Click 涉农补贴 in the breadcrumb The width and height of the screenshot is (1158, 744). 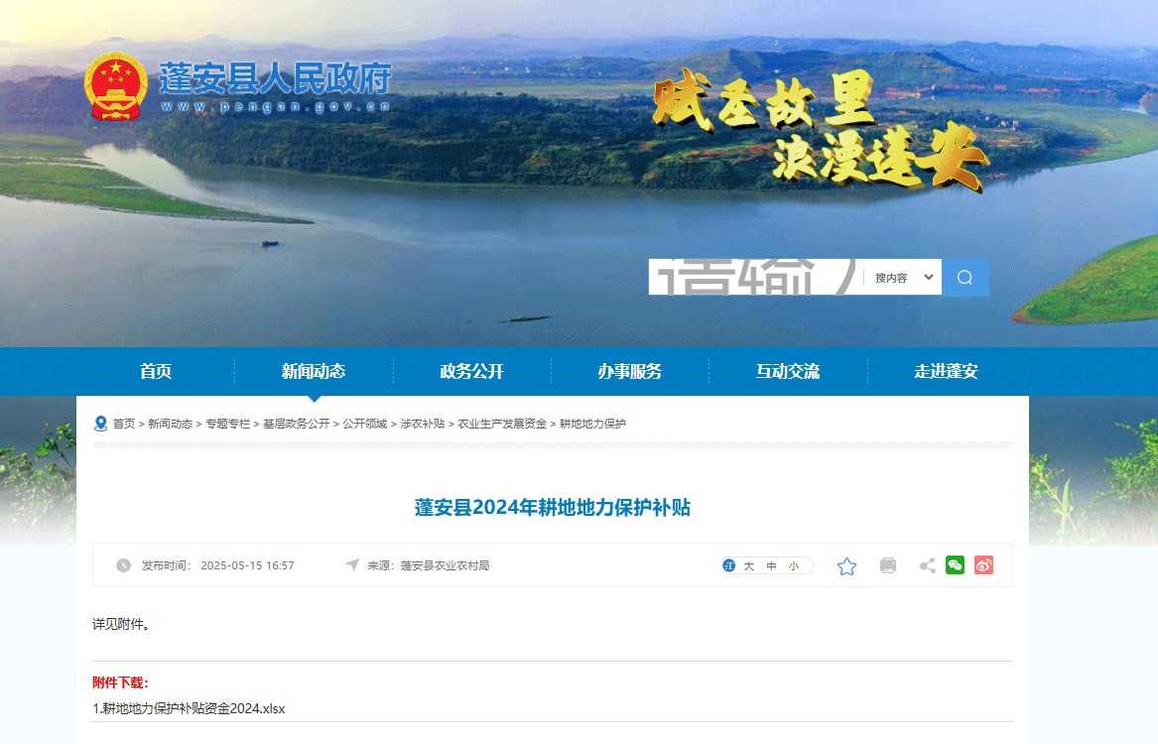click(422, 424)
